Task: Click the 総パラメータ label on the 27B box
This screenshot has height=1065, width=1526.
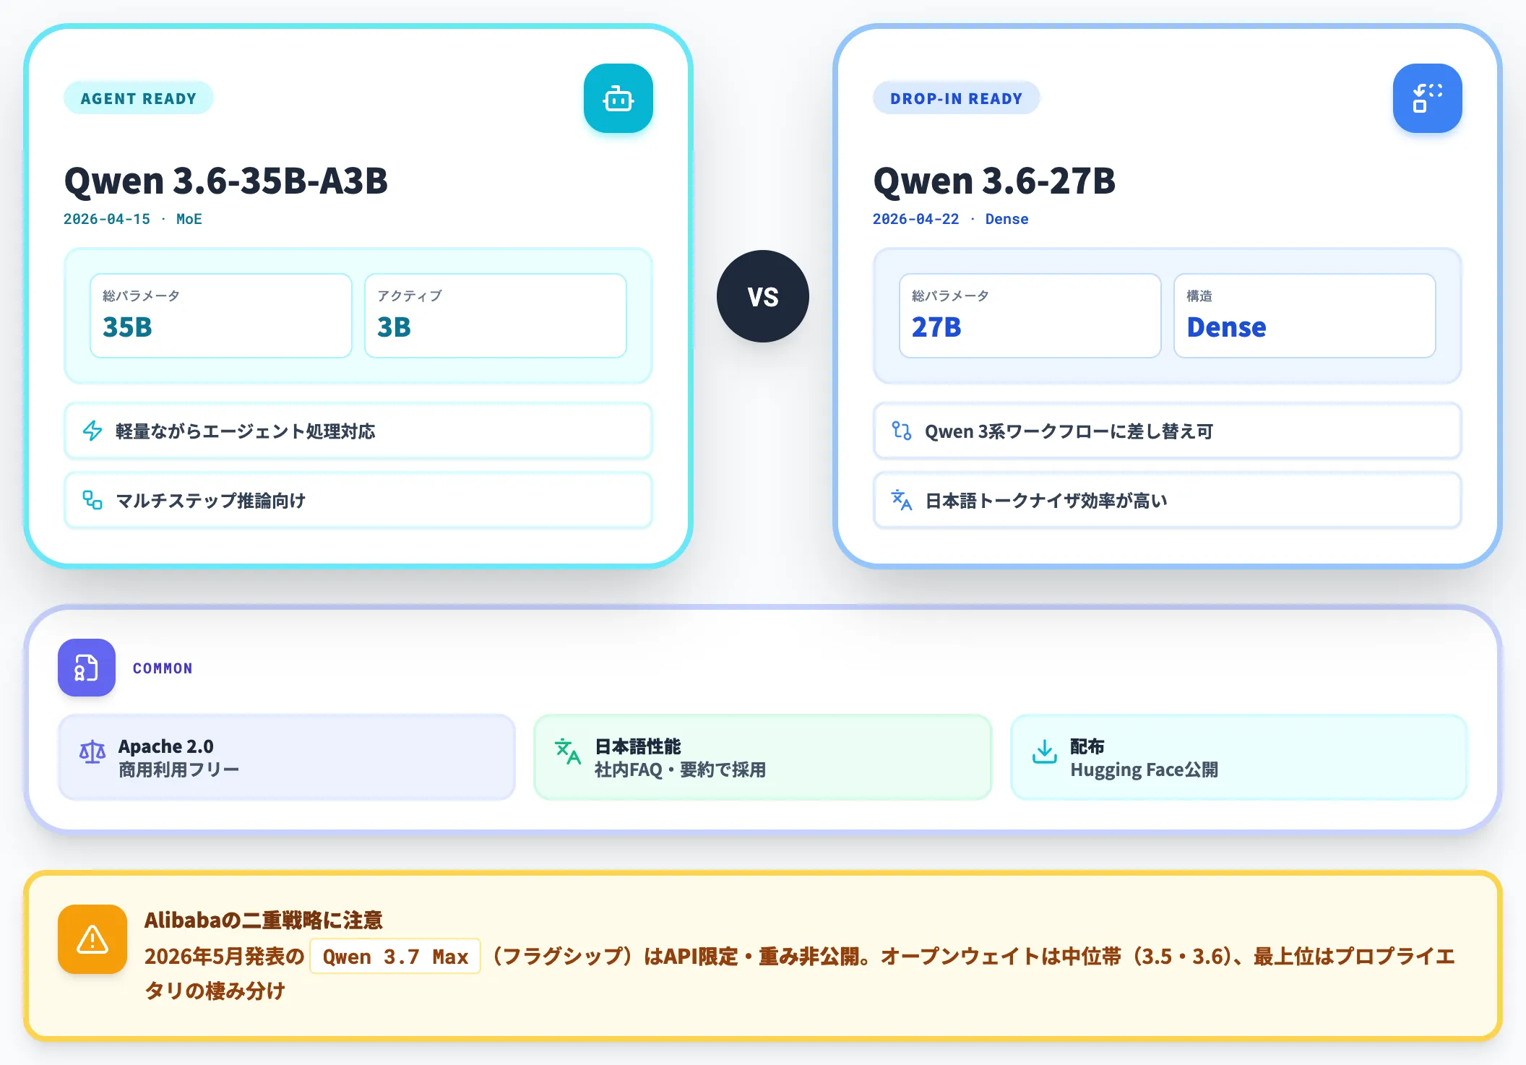Action: click(x=951, y=296)
